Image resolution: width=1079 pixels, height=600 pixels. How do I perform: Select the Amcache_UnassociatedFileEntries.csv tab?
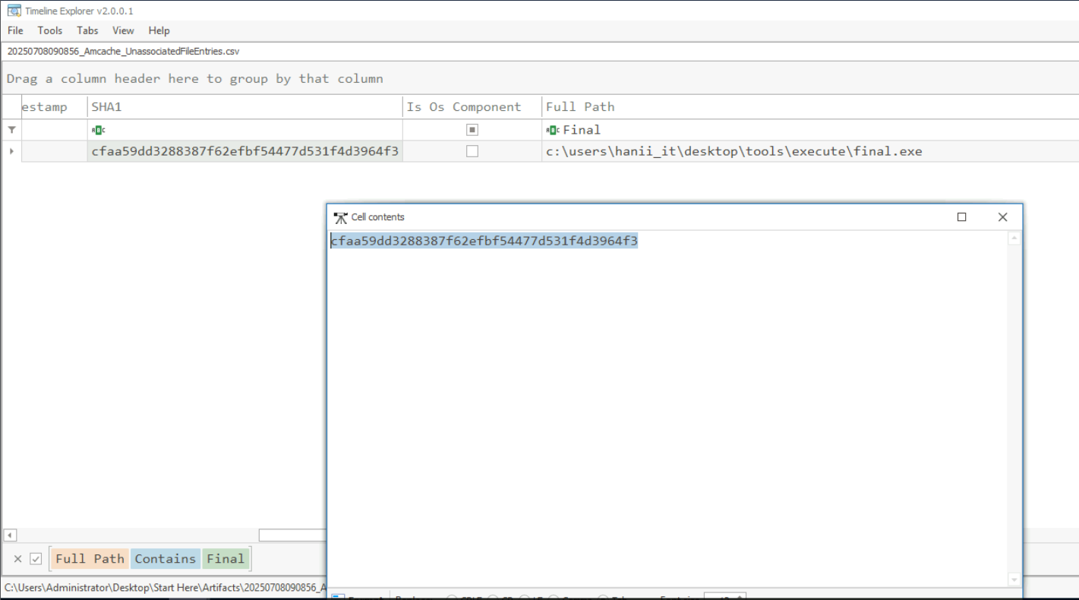pos(123,52)
